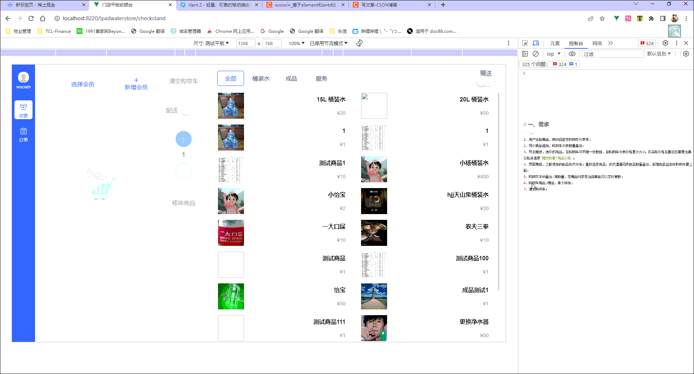This screenshot has width=694, height=374.
Task: Select the 一大口尿 product image
Action: [231, 233]
